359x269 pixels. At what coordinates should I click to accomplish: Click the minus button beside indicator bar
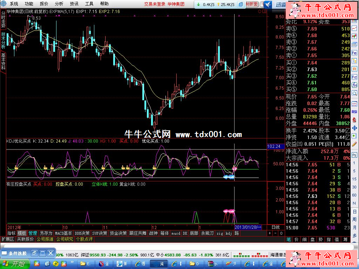click(276, 233)
